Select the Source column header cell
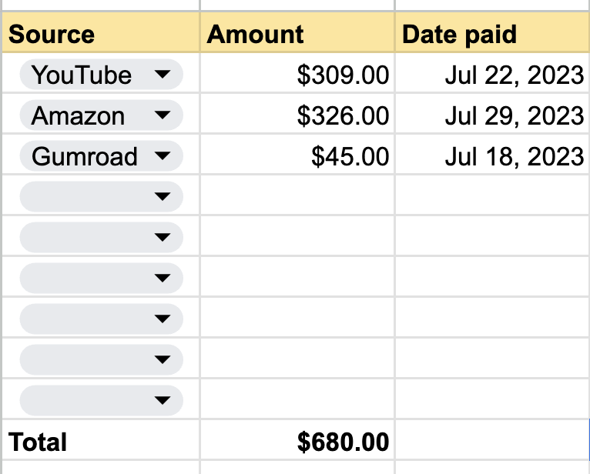The height and width of the screenshot is (474, 590). (100, 35)
